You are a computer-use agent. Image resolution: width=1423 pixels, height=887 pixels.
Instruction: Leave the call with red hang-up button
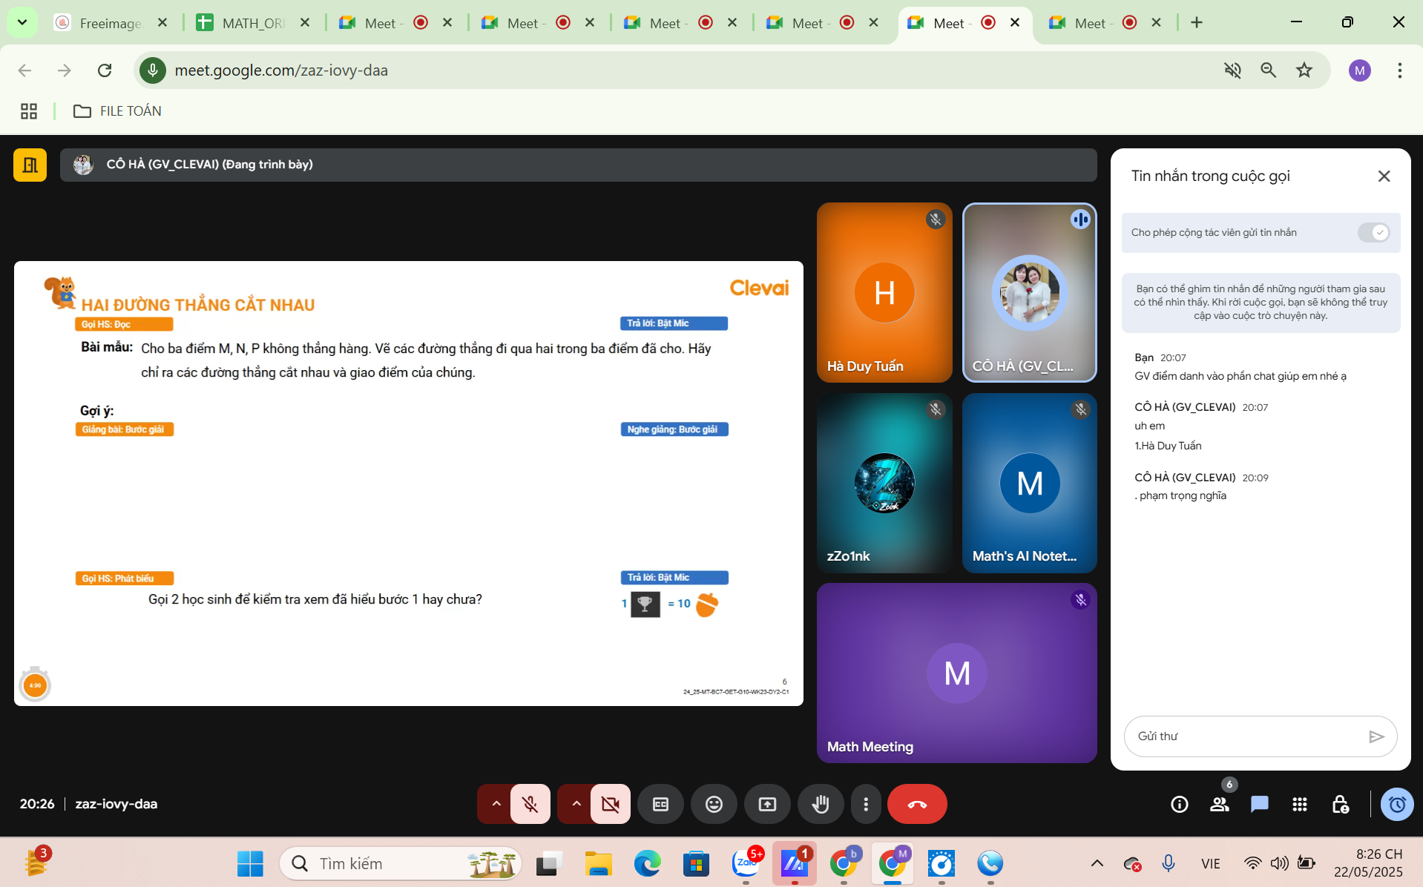pyautogui.click(x=917, y=804)
